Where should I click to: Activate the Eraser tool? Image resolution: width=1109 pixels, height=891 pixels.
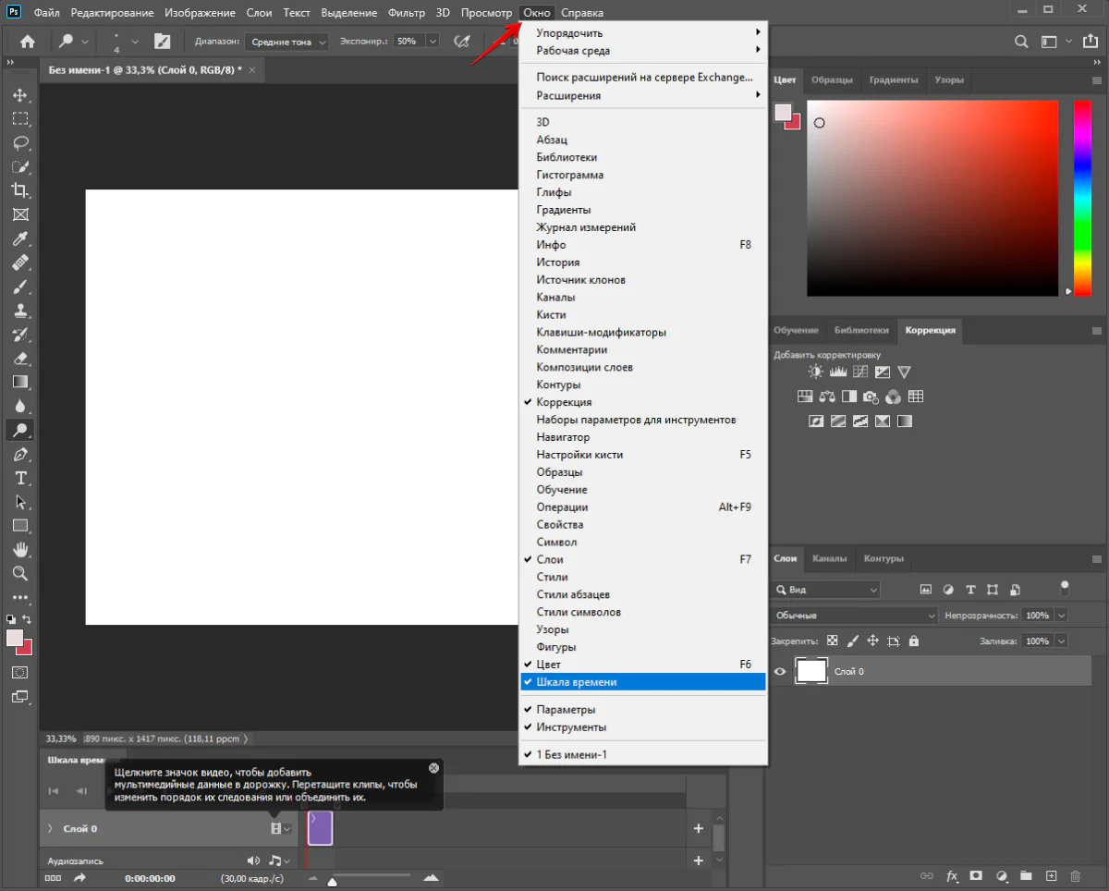click(x=19, y=358)
